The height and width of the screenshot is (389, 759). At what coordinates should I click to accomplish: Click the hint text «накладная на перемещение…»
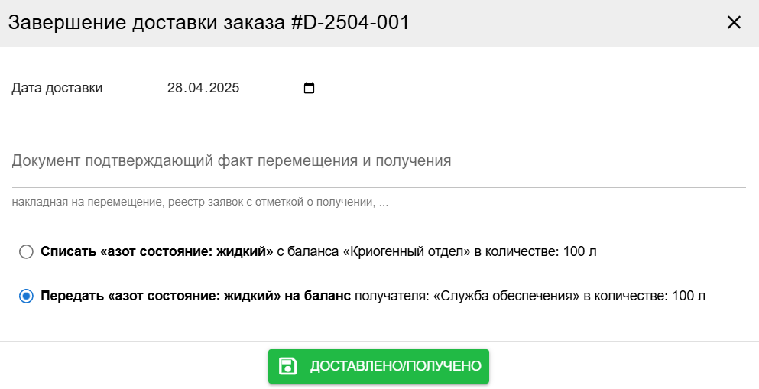pyautogui.click(x=200, y=203)
